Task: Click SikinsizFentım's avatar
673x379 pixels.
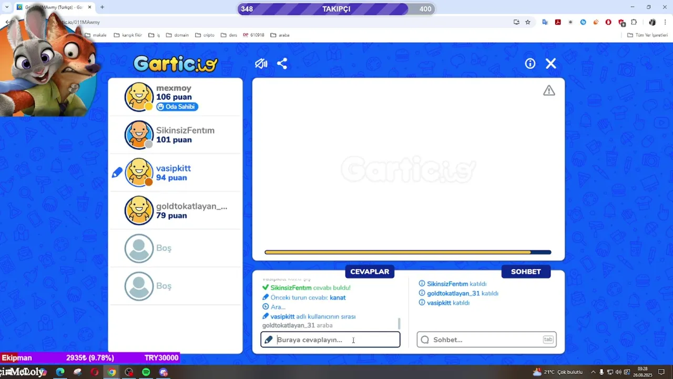Action: [139, 135]
